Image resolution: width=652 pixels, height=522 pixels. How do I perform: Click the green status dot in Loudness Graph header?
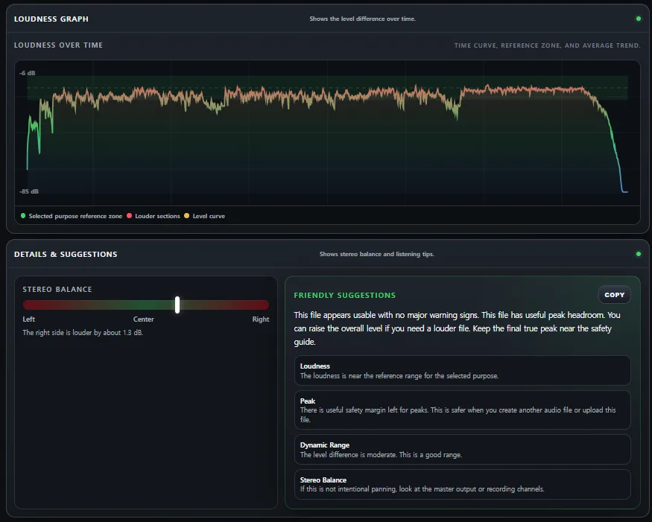point(639,19)
